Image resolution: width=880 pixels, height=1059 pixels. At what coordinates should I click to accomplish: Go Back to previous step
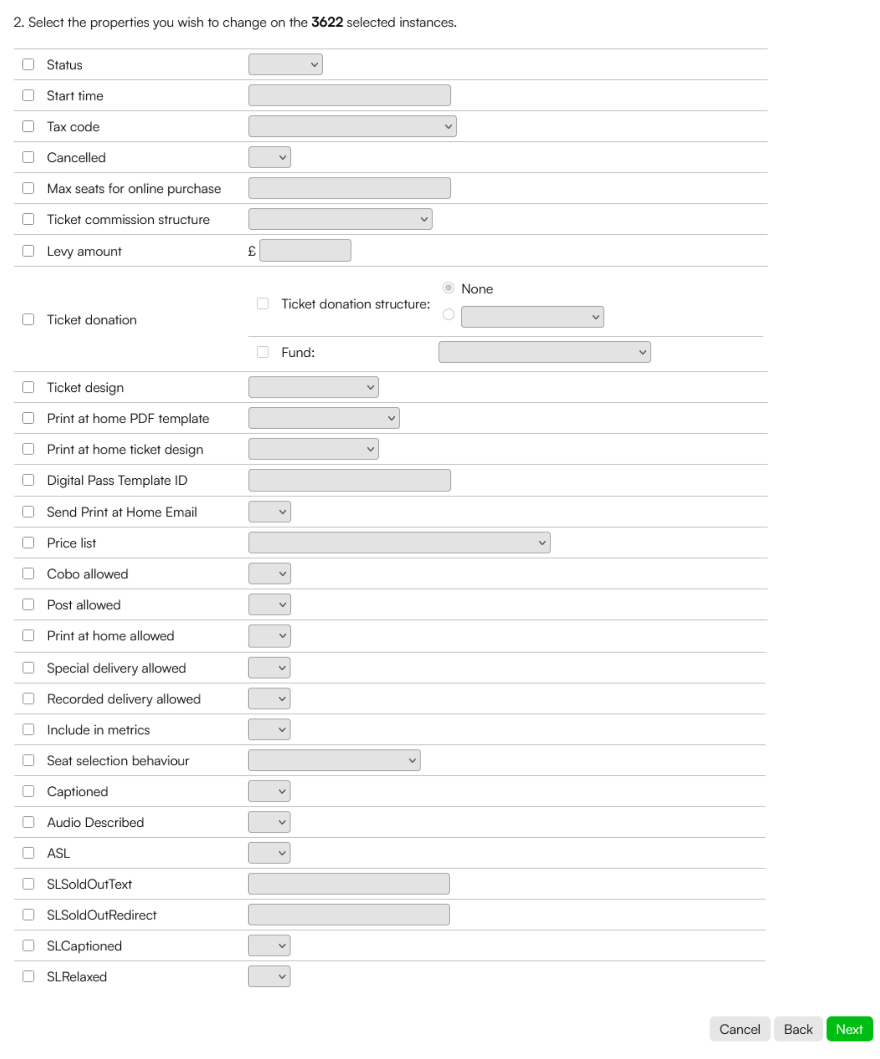[798, 1029]
